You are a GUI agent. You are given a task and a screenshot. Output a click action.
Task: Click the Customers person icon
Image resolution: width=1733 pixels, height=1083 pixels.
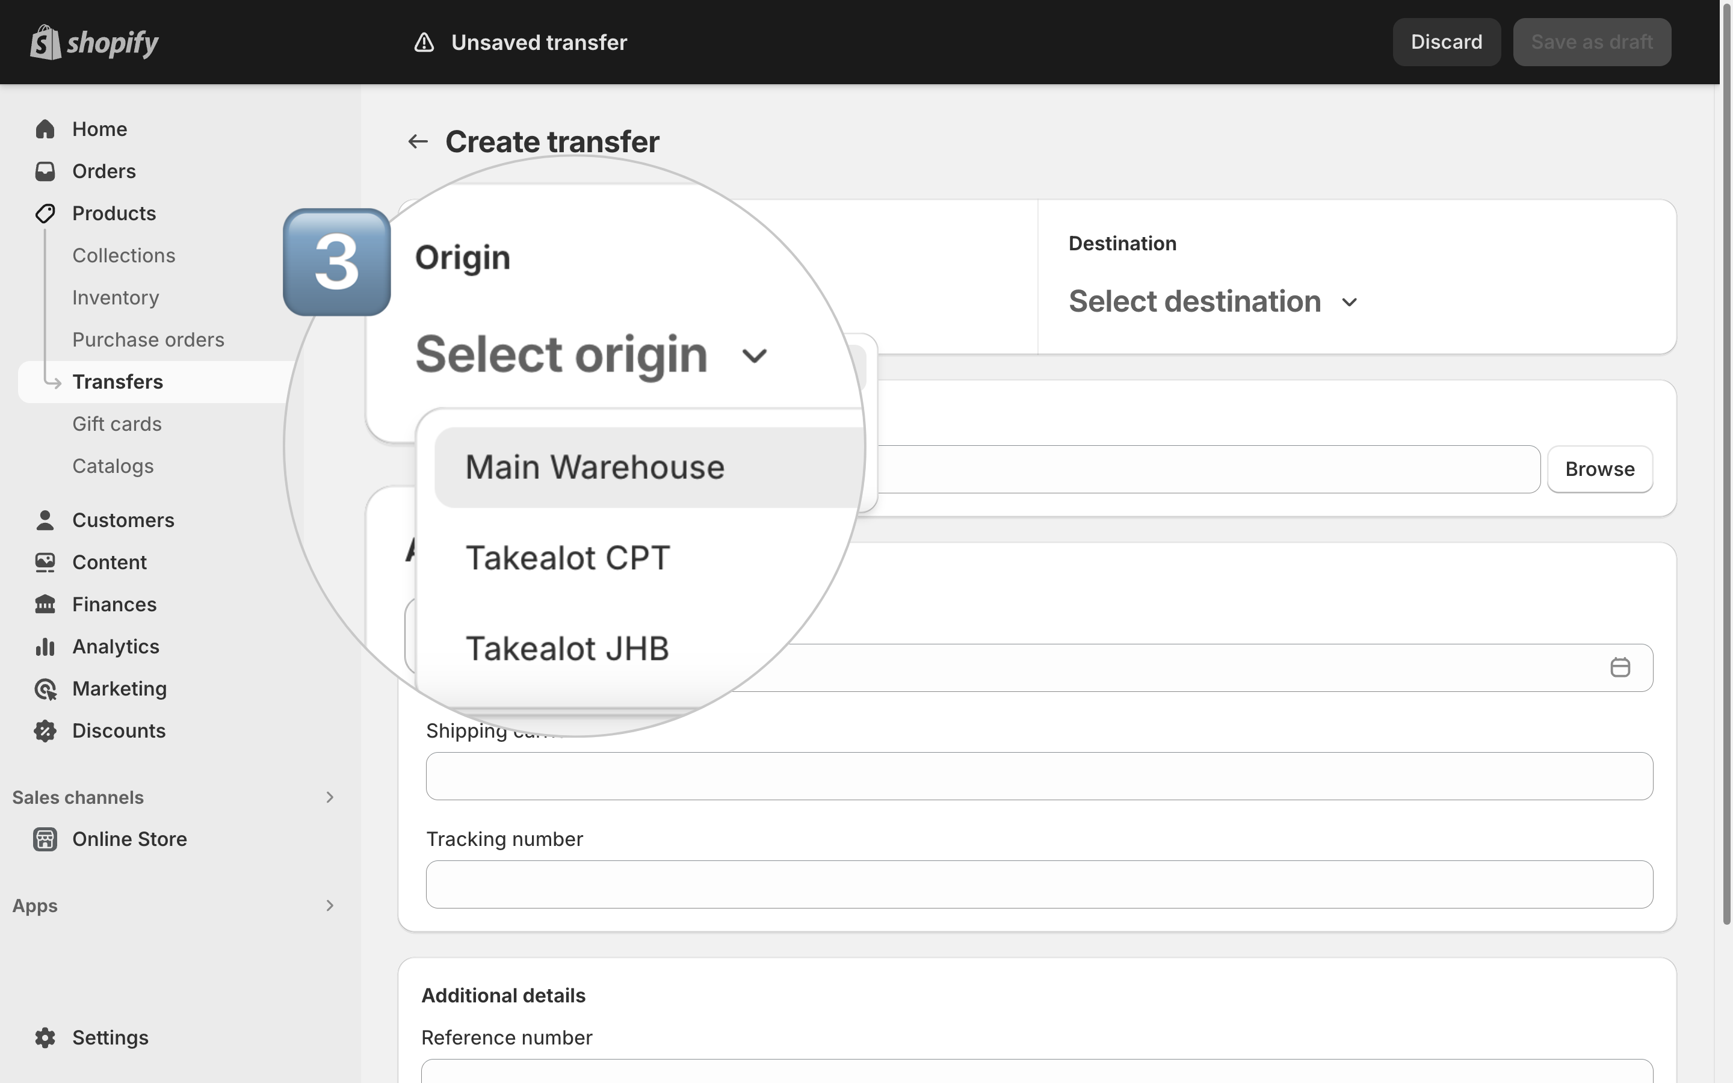pos(45,520)
